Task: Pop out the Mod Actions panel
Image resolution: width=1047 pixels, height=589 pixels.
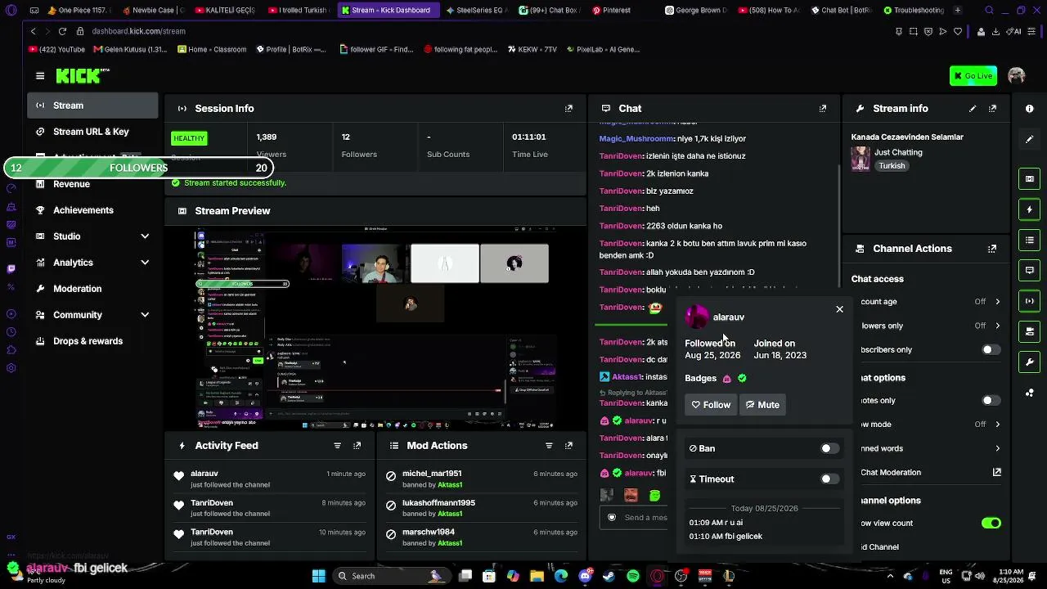Action: pos(568,446)
